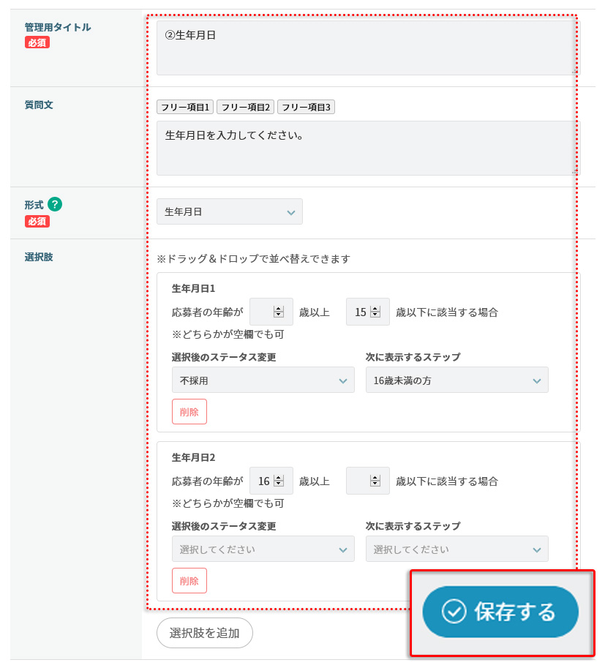Insert the フリー項目1 tag

point(185,108)
